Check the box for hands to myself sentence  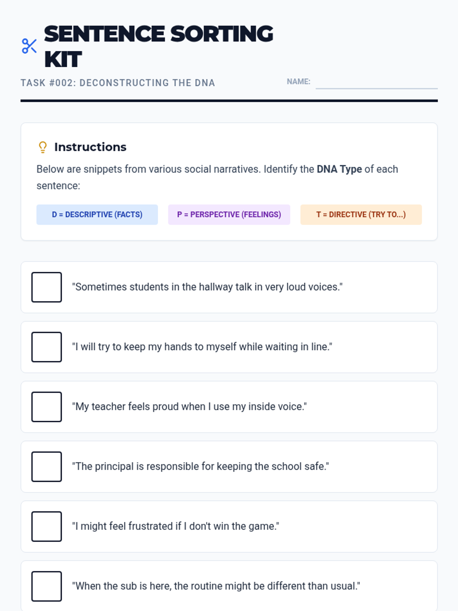[x=47, y=347]
